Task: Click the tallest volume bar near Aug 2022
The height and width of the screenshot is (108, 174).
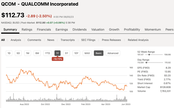Action: tap(14, 97)
